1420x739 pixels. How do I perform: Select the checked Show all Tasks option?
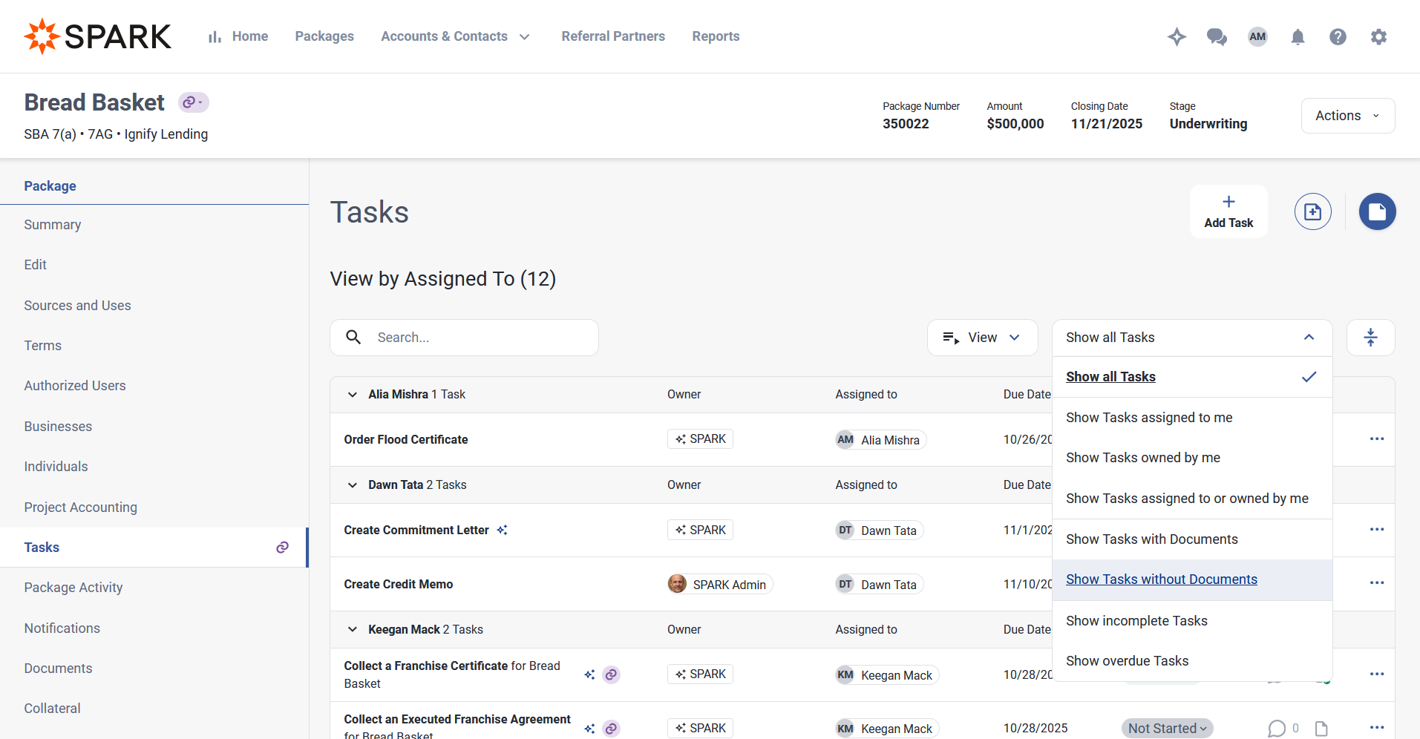tap(1110, 377)
